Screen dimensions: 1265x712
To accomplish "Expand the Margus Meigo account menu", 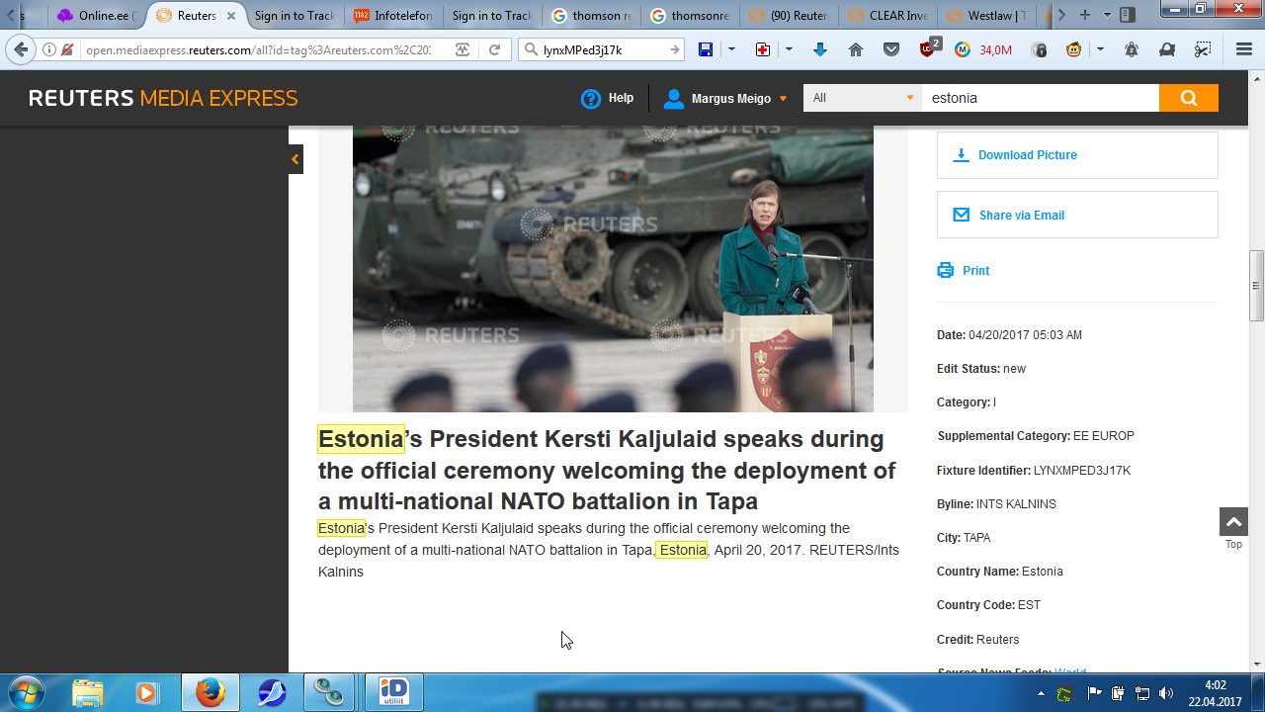I will 783,99.
